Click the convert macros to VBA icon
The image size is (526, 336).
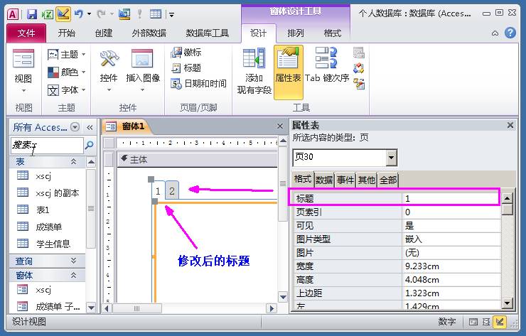pos(359,84)
